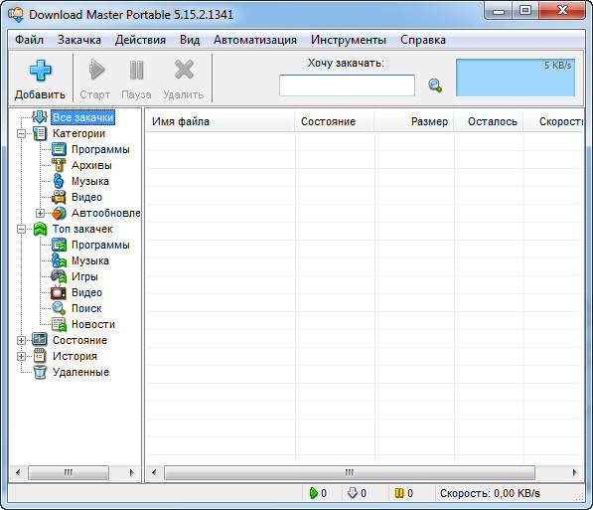Click the Все закачки arrow icon
Viewport: 593px width, 510px height.
point(40,117)
